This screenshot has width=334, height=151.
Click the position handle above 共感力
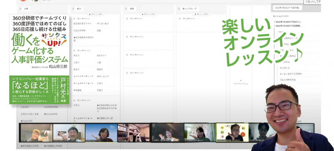point(75,100)
